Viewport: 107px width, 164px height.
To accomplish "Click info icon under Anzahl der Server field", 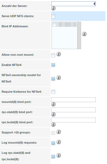I will point(53,8).
